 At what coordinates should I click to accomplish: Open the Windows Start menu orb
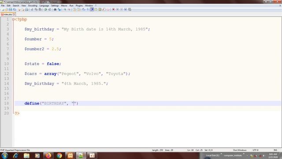coord(5,155)
